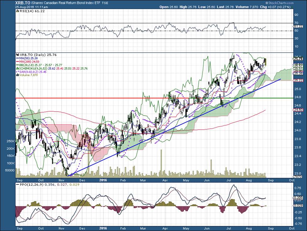Click the 25.76 last price flag on right axis
The height and width of the screenshot is (231, 307).
pos(298,59)
